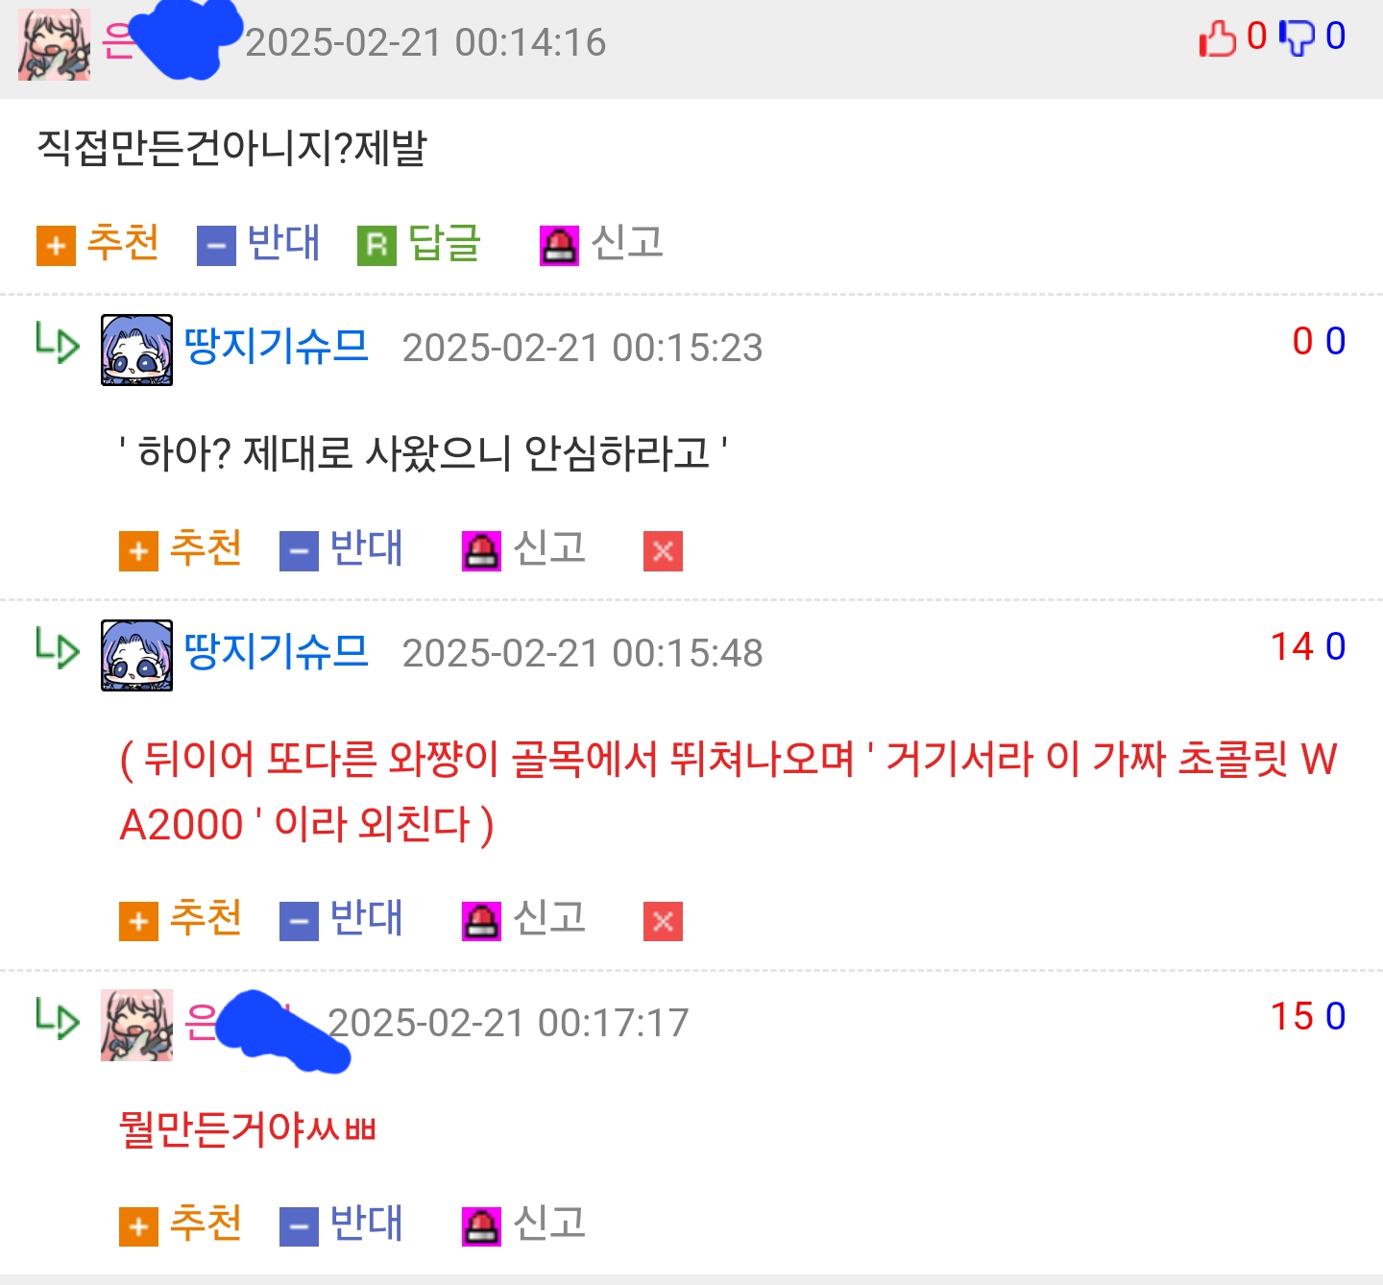Click 신고 under the 00:15:48 reply

pyautogui.click(x=524, y=919)
